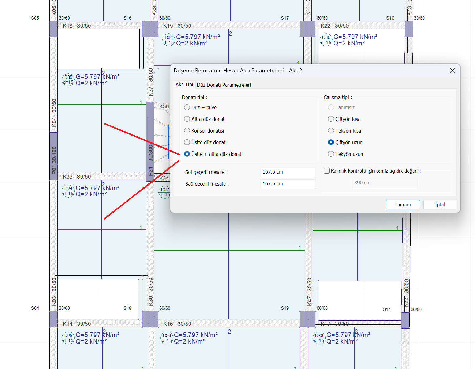Set working type to Tekyön kısa
Screen dimensions: 475x369
click(x=331, y=131)
